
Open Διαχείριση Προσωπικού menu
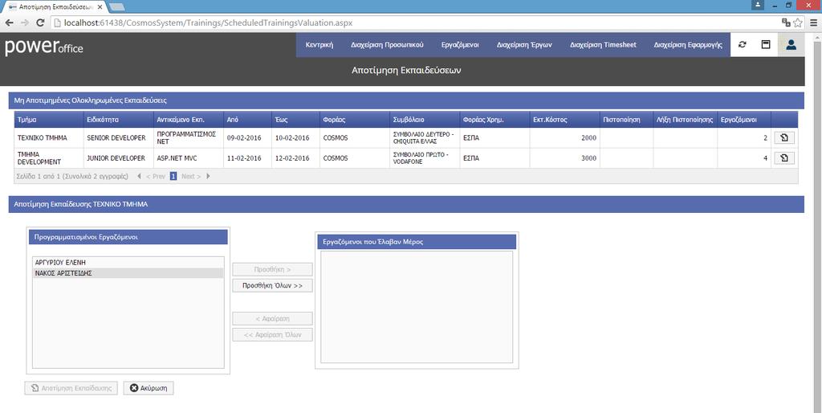coord(387,45)
